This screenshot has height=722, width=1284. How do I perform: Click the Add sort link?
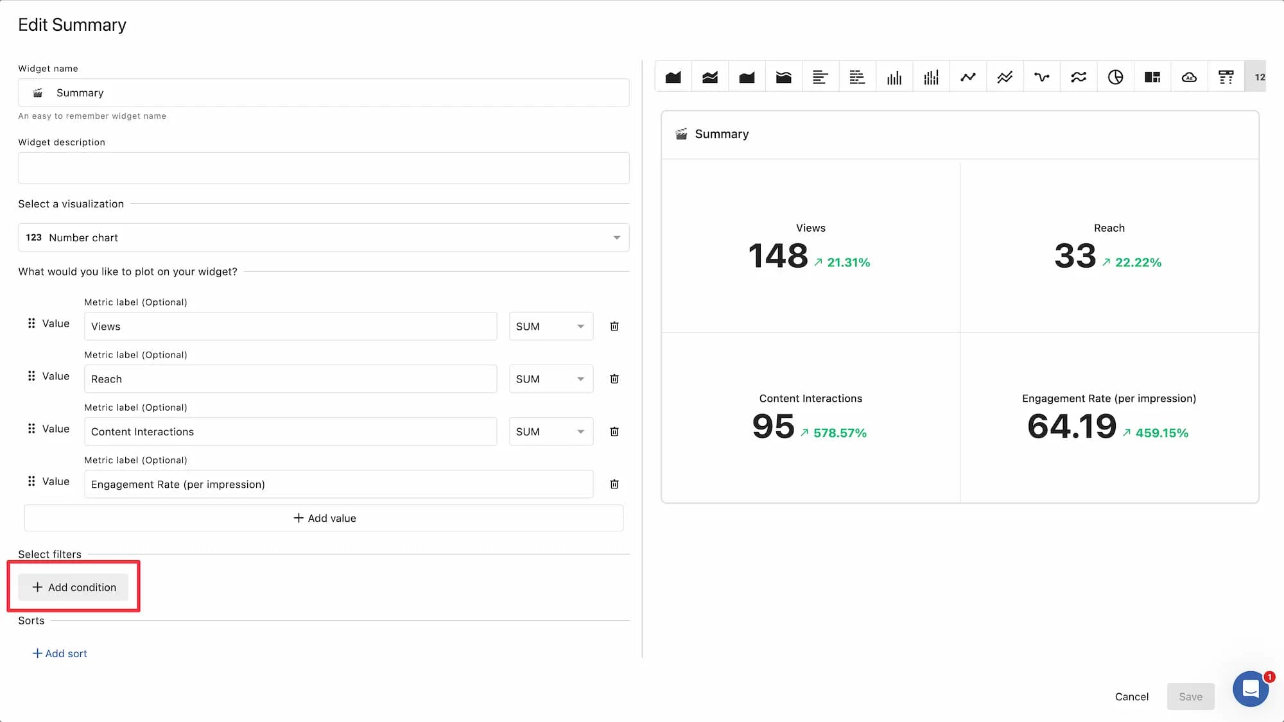click(60, 653)
